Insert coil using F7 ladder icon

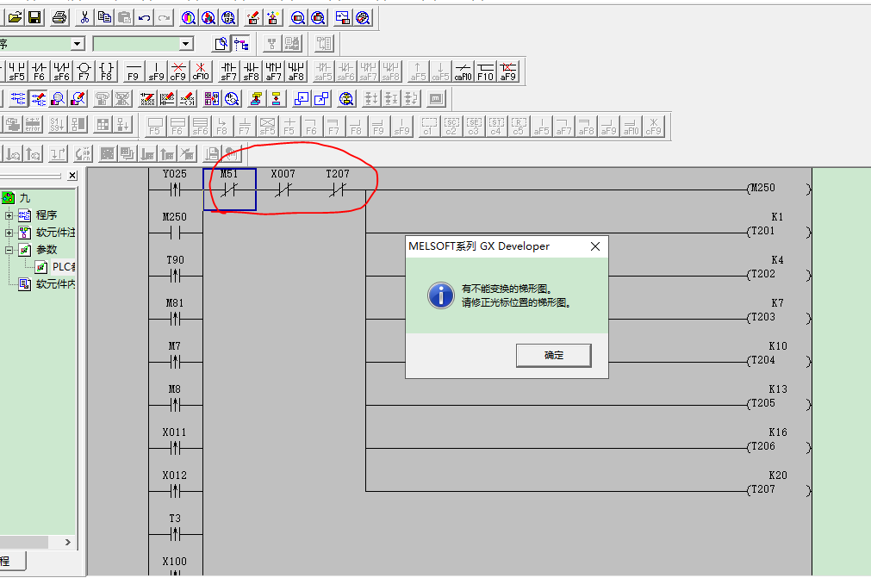tap(84, 71)
